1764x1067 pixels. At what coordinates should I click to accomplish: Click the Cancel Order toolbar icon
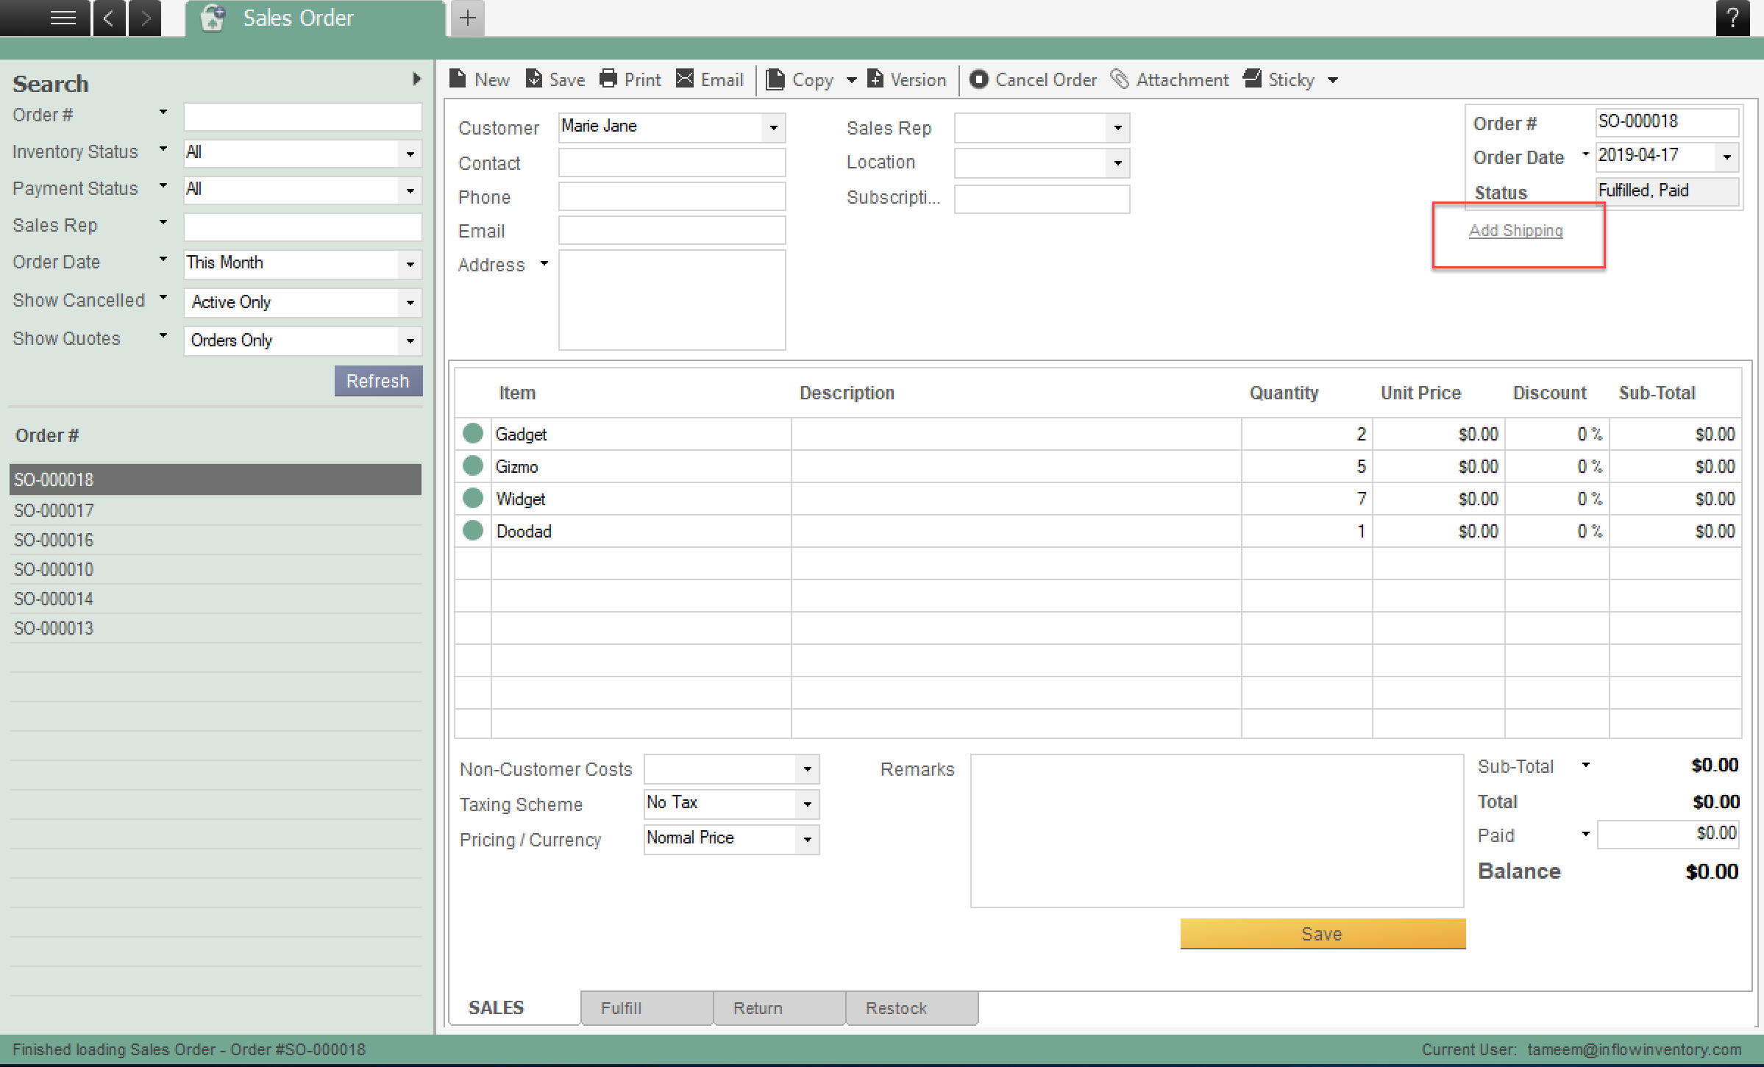tap(978, 79)
